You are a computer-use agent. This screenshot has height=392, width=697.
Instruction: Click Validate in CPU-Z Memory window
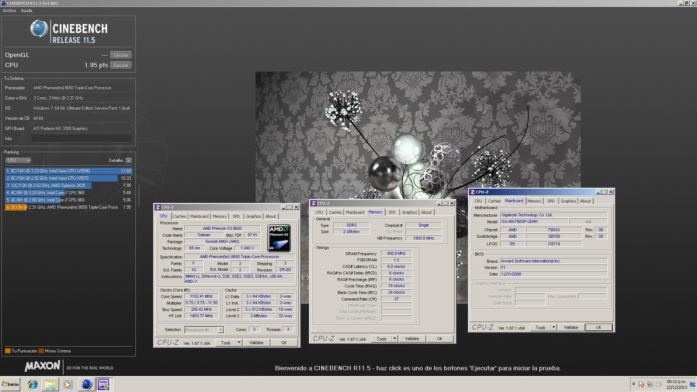tap(412, 339)
